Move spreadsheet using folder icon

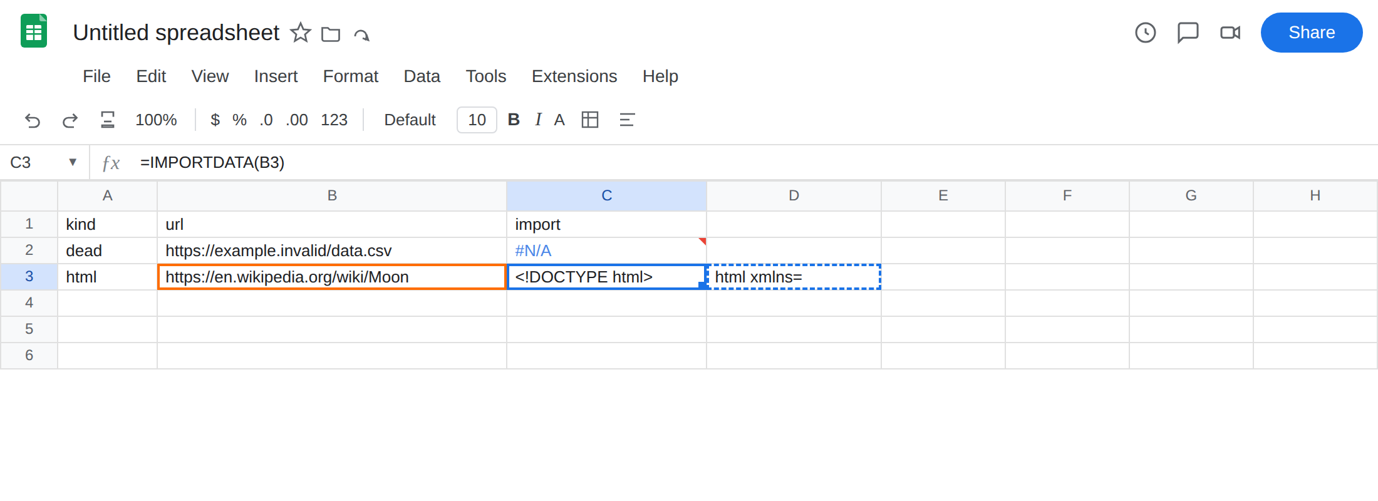(331, 34)
